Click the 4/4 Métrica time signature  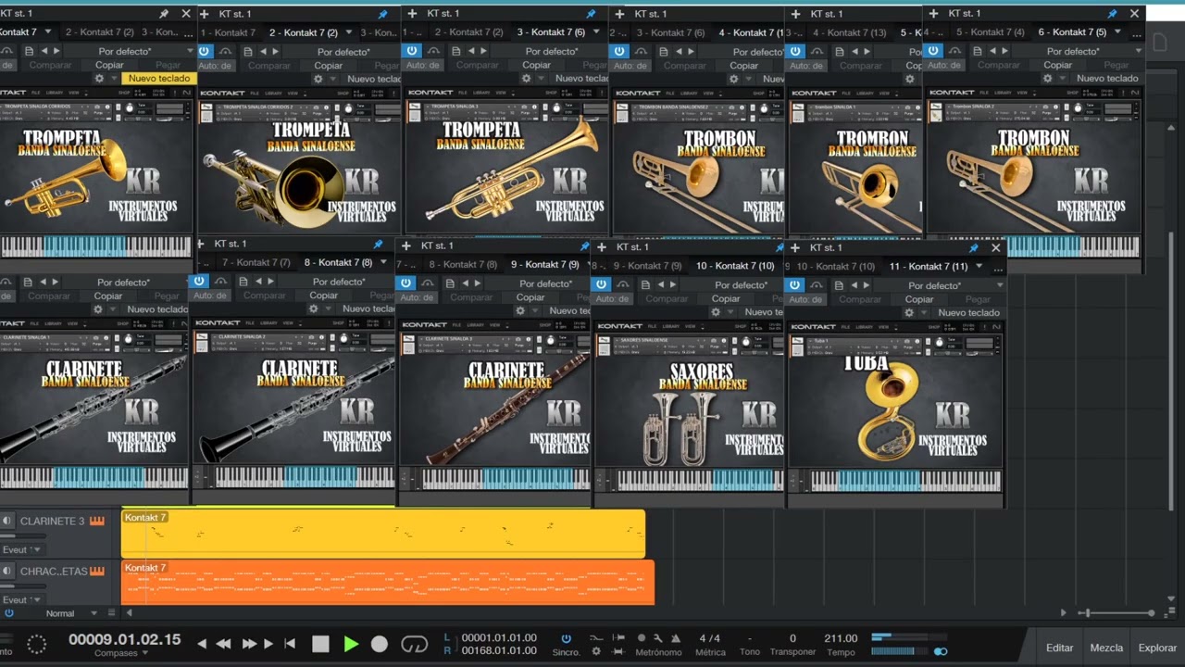point(709,638)
